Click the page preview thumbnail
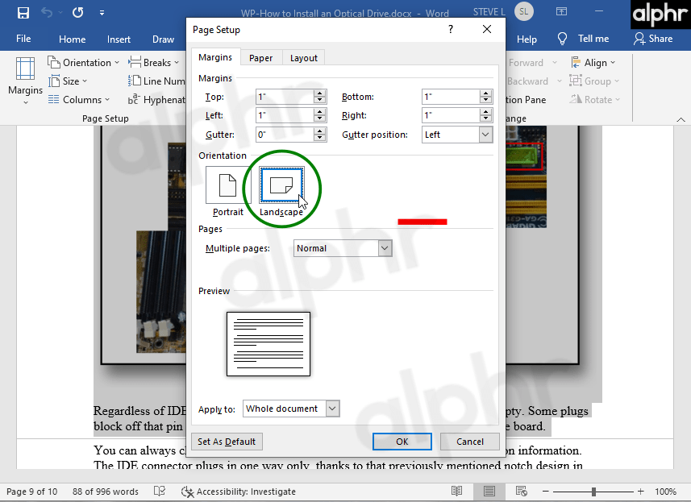The height and width of the screenshot is (502, 691). (x=268, y=344)
